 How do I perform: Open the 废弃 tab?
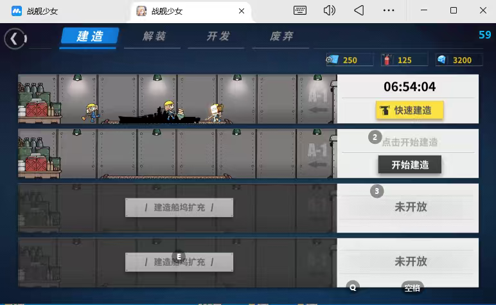[281, 37]
